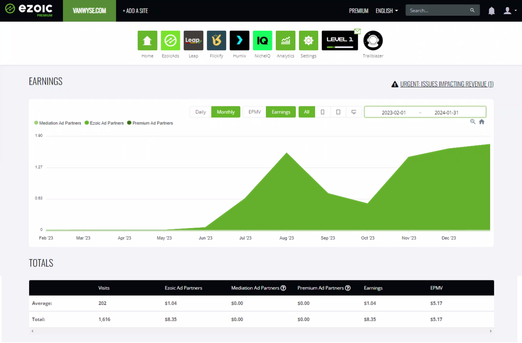Open the English language dropdown
522x343 pixels.
(x=387, y=11)
